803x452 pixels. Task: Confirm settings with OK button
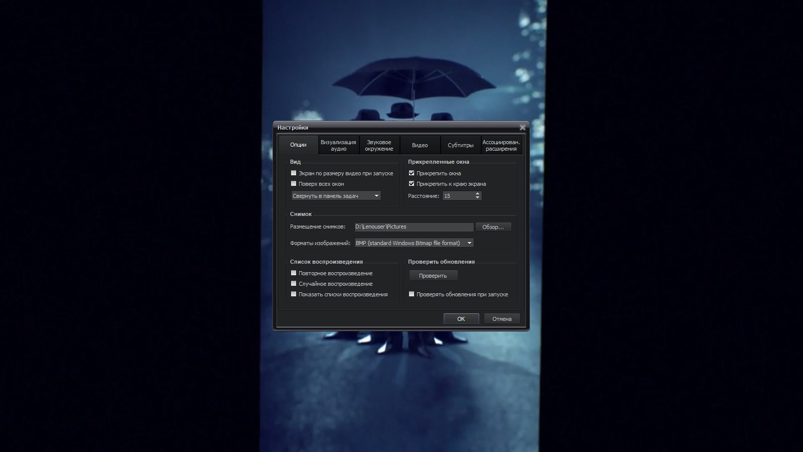(461, 319)
